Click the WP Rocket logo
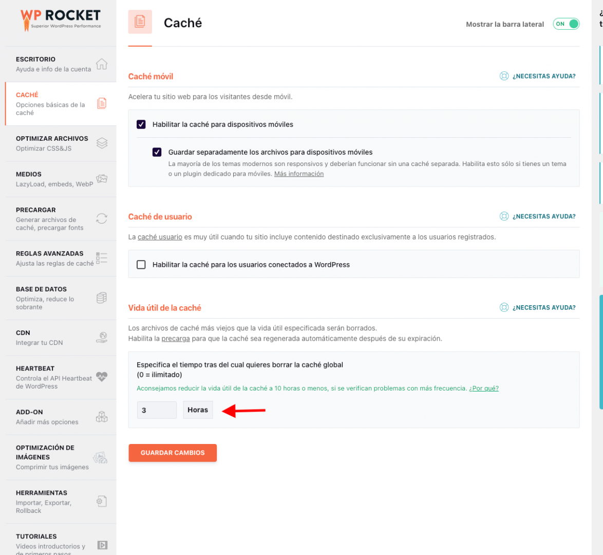The image size is (603, 555). click(61, 20)
